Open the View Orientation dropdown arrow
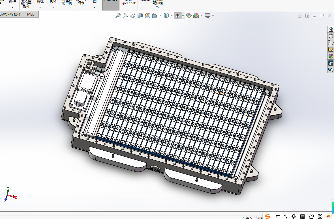 [x=160, y=16]
